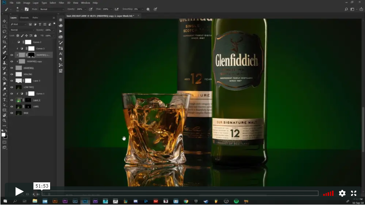Toggle lock all padlock icon
This screenshot has height=205, width=365.
(x=35, y=36)
